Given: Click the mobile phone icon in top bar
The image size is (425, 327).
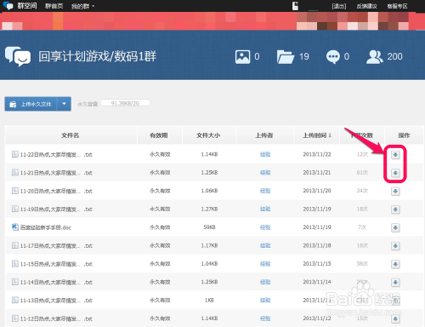Looking at the screenshot, I should point(295,6).
